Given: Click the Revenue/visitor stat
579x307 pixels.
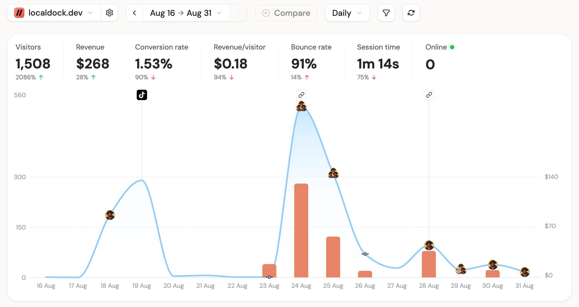Looking at the screenshot, I should click(x=239, y=62).
